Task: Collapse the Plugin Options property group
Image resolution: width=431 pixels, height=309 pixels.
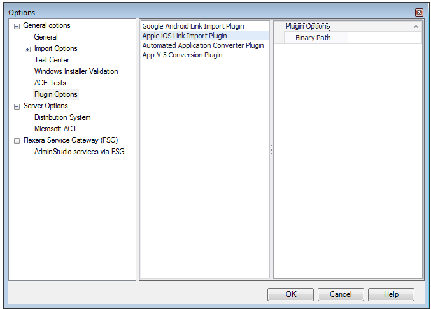Action: [x=416, y=27]
